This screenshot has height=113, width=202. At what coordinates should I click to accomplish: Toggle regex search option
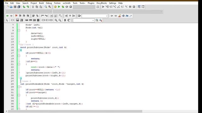pos(131,16)
